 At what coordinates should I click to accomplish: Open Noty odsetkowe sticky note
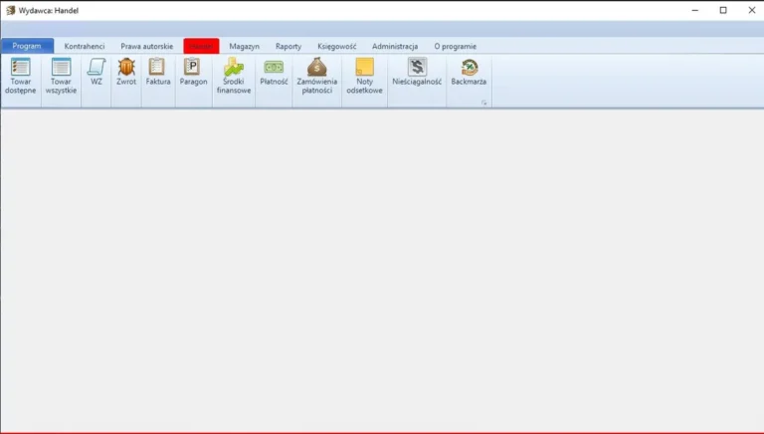pos(364,76)
